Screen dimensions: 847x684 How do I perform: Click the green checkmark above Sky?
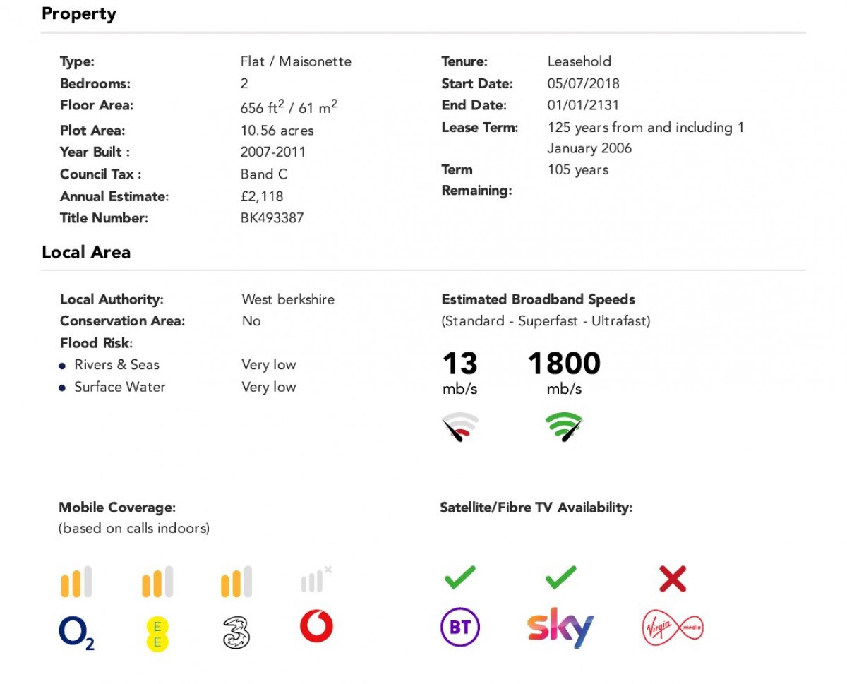pos(561,578)
